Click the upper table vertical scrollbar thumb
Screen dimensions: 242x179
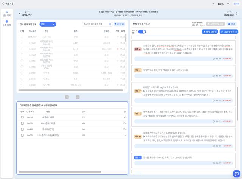tap(126, 38)
